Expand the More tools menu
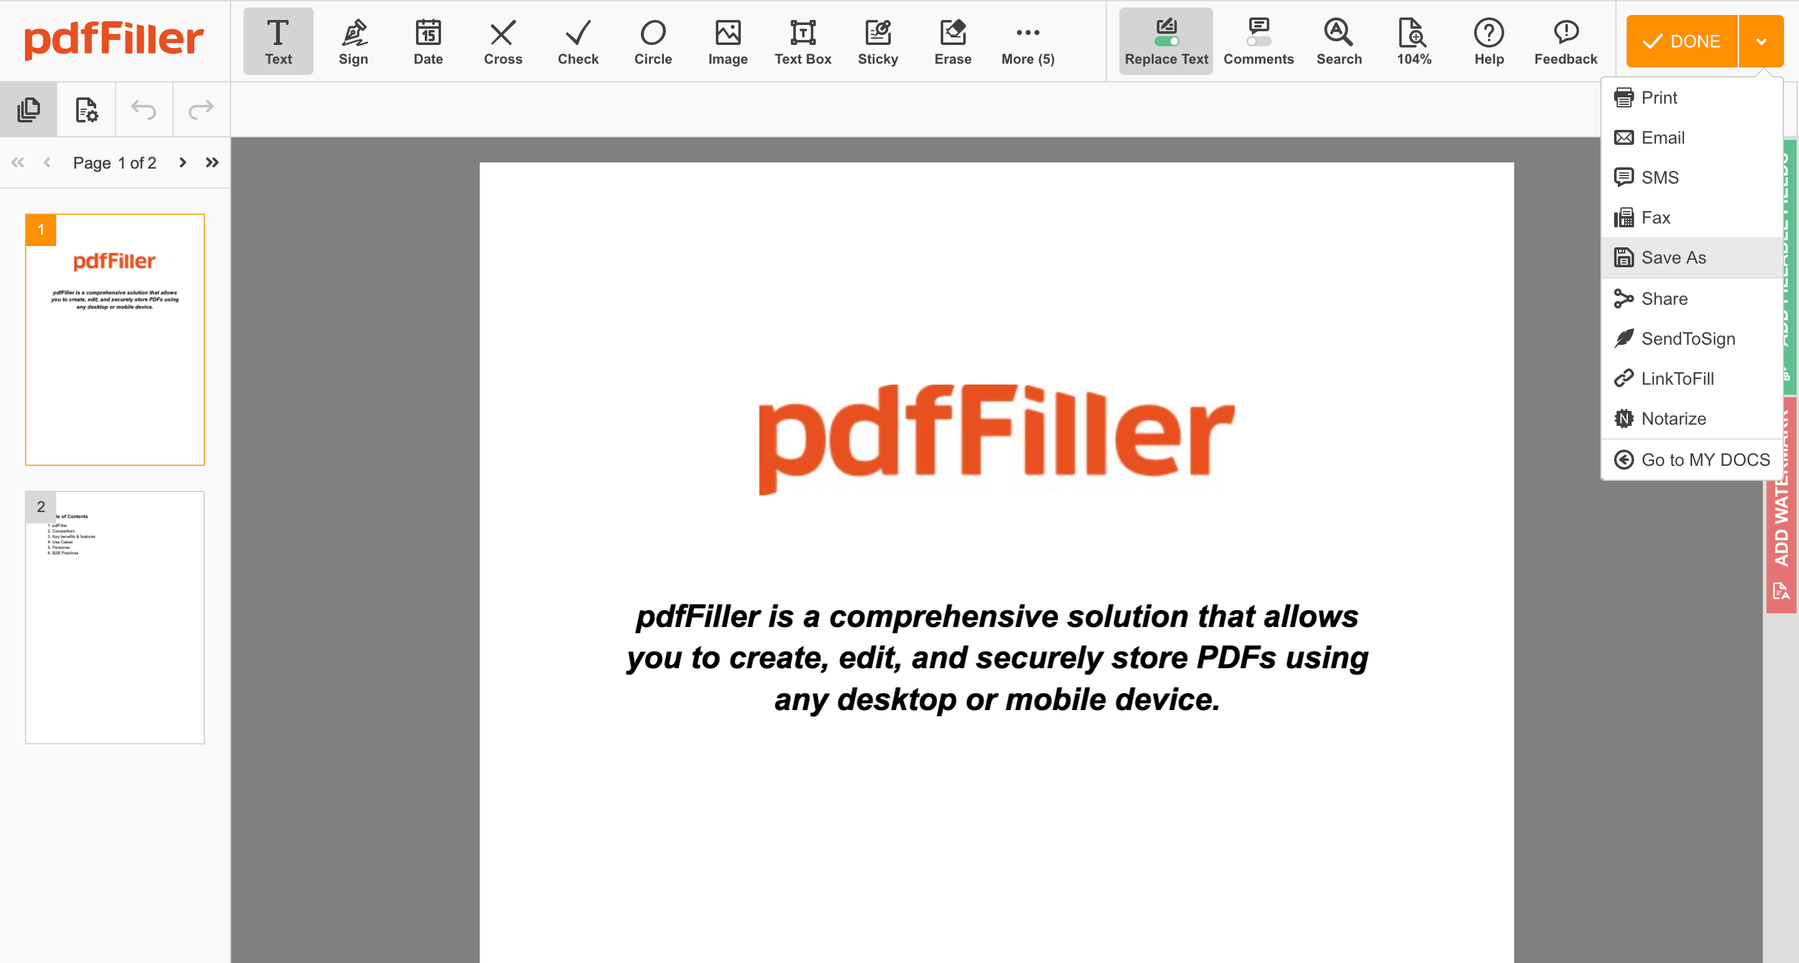Screen dimensions: 1799x963 point(1027,41)
